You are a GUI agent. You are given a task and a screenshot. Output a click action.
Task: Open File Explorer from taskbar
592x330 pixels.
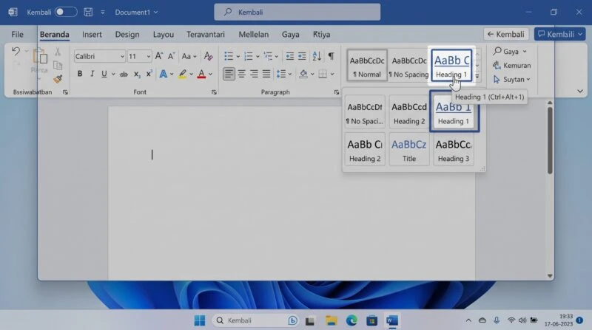(331, 320)
